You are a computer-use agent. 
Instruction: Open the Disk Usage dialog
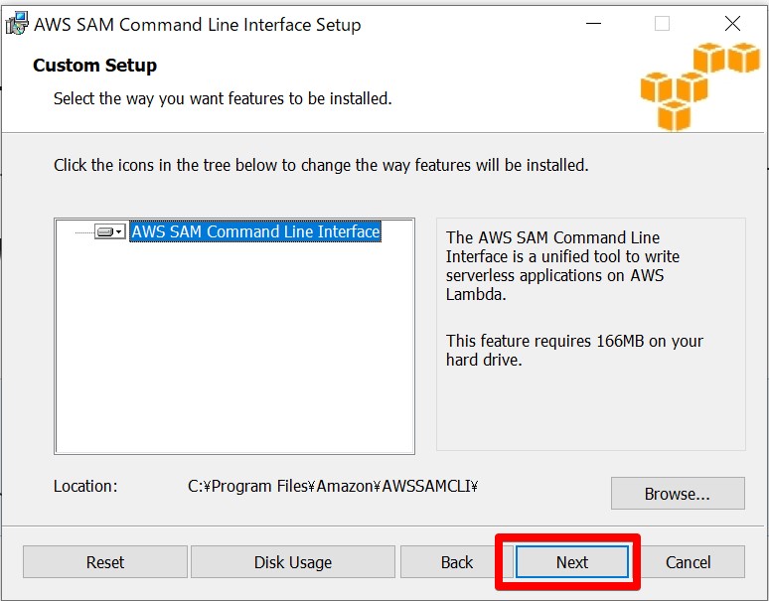(x=293, y=562)
